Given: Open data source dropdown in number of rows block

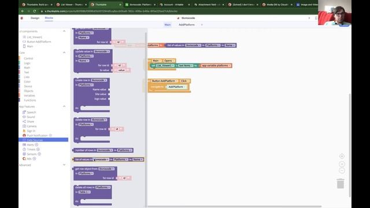Looking at the screenshot, I should click(105, 150).
